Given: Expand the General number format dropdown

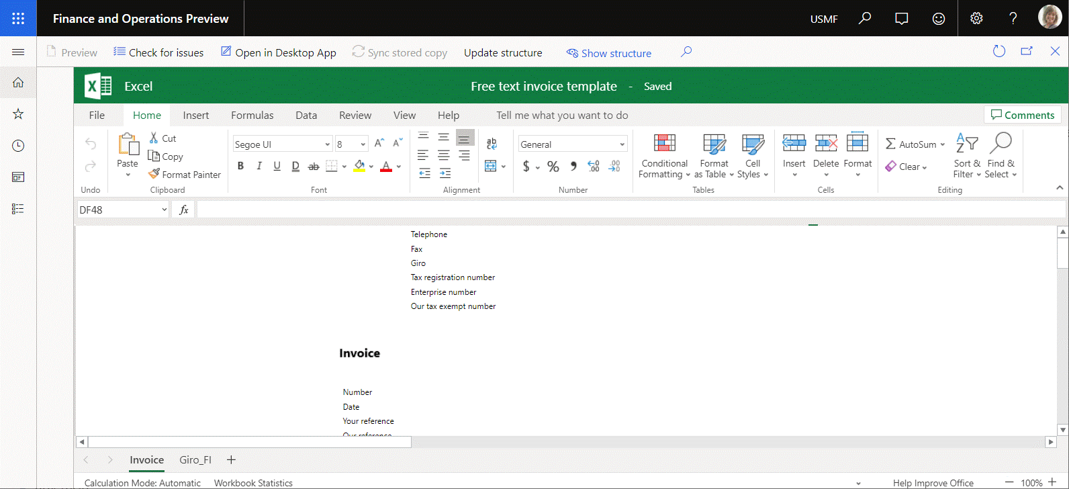Looking at the screenshot, I should coord(622,144).
